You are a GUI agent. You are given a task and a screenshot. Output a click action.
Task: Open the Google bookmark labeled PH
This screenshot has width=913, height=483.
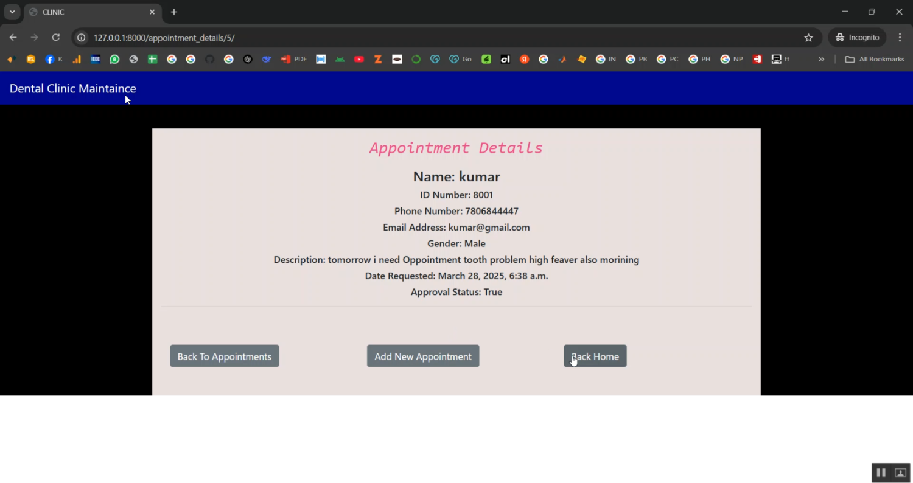point(699,59)
